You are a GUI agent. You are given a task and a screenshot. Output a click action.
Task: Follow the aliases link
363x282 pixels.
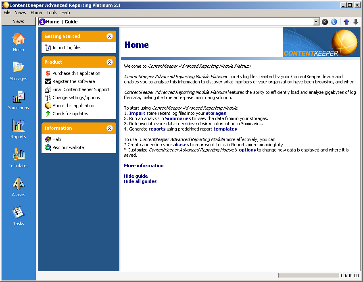(x=181, y=145)
